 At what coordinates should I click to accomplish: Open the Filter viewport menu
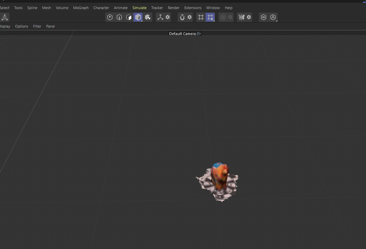pyautogui.click(x=37, y=26)
